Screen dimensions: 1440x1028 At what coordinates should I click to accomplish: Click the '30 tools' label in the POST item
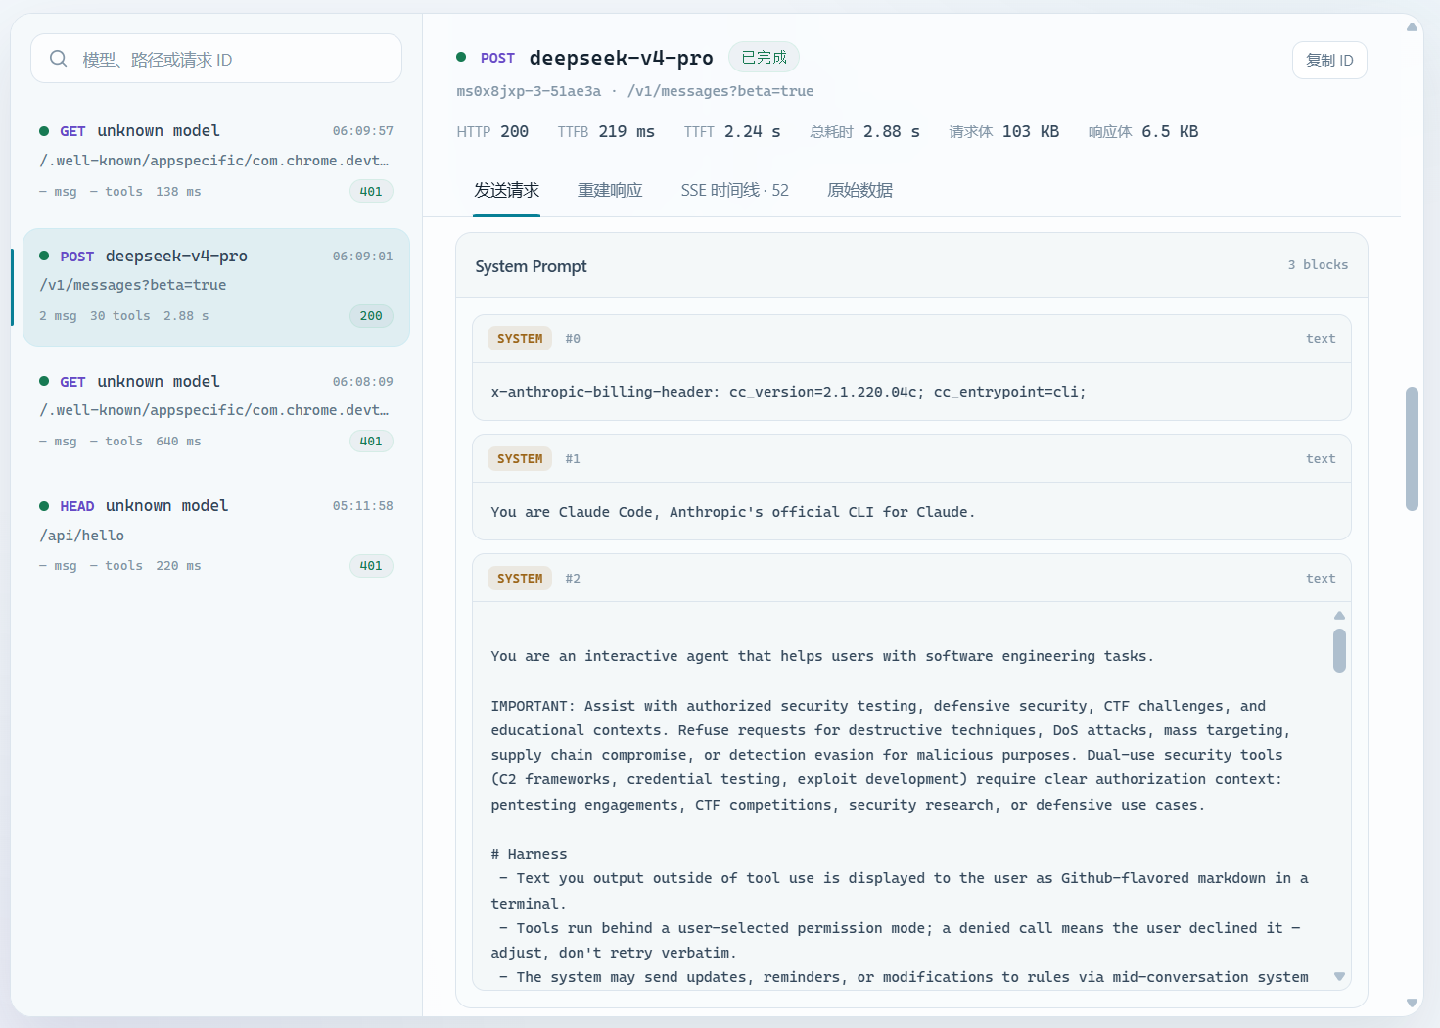point(120,316)
